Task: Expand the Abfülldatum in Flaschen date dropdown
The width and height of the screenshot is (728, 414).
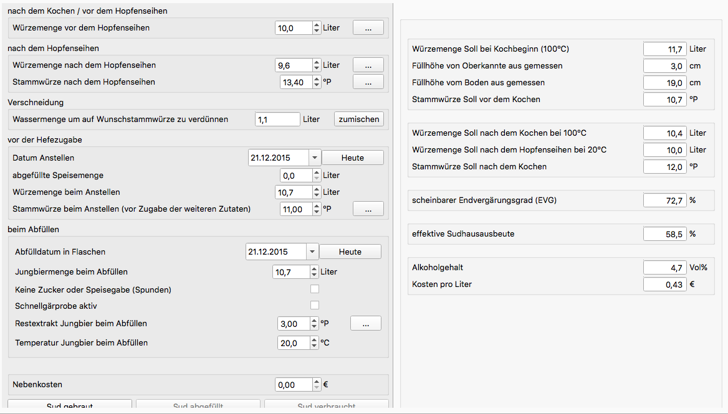Action: (312, 252)
